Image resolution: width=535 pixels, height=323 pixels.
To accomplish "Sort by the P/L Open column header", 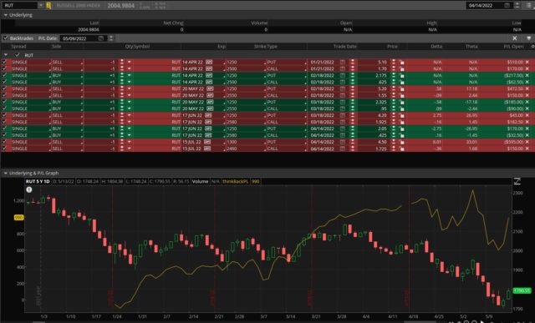I will (x=513, y=47).
